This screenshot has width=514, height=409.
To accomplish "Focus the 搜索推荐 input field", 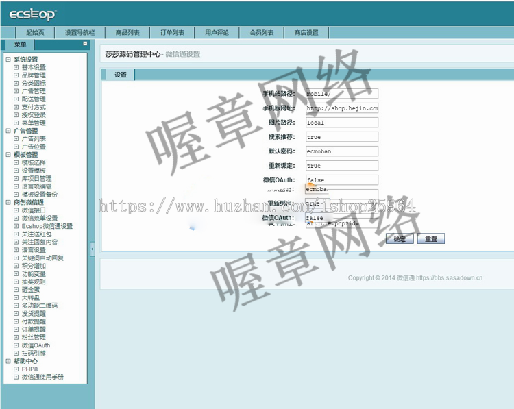I will coord(342,136).
